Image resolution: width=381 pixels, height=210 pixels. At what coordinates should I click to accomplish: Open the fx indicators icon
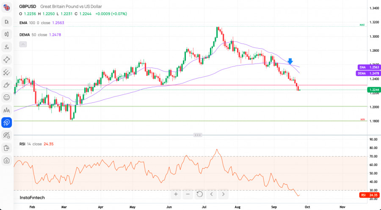[6, 47]
